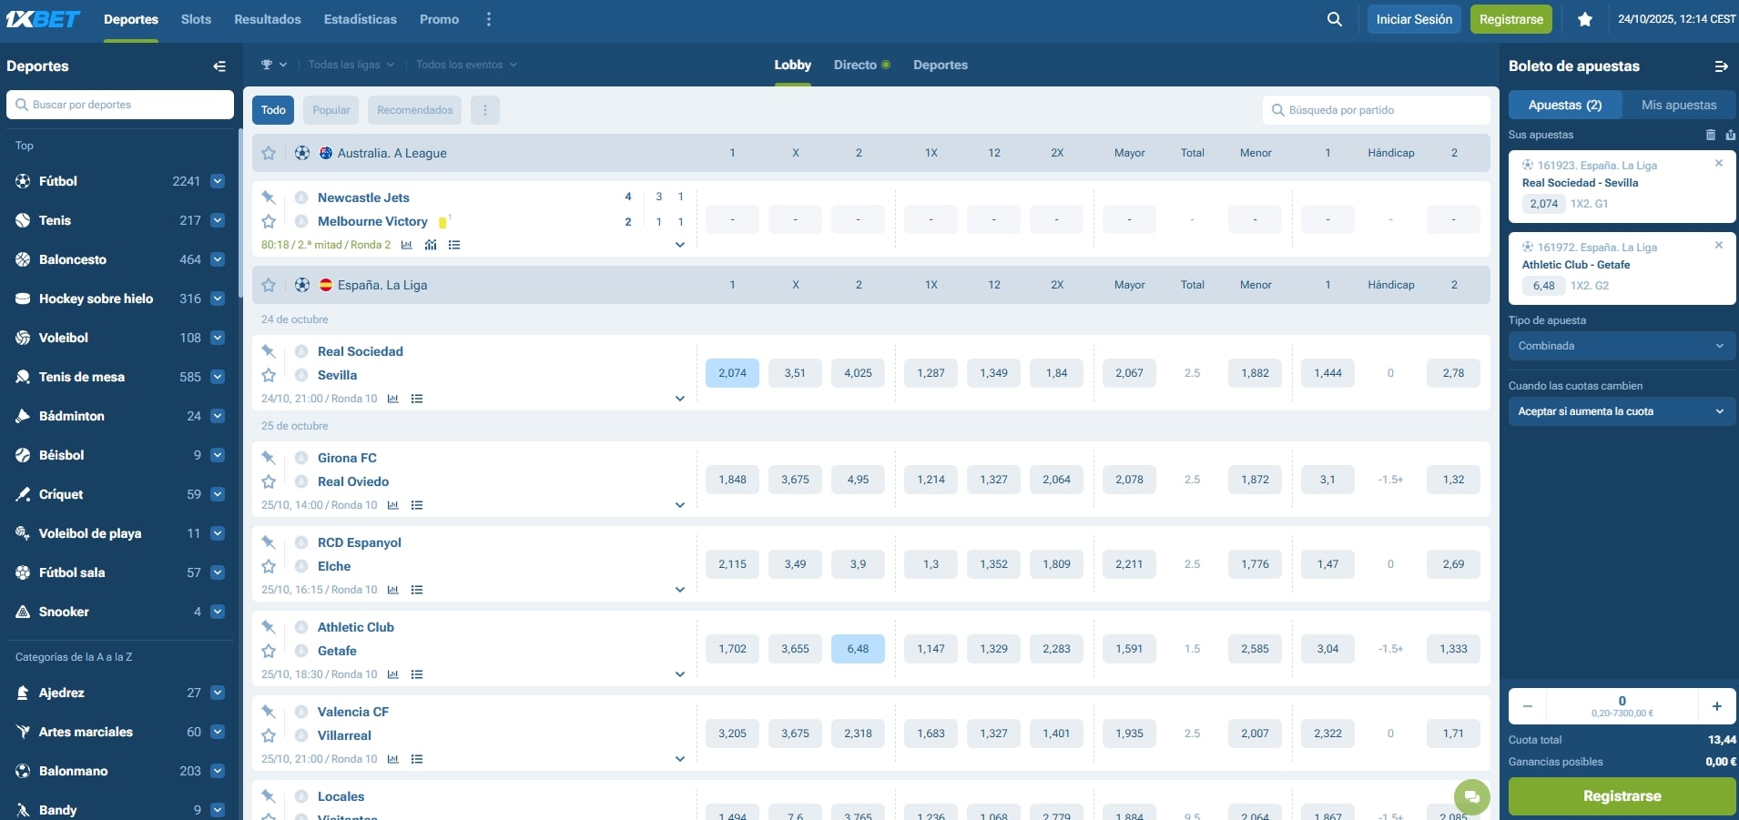Image resolution: width=1739 pixels, height=820 pixels.
Task: Switch to the Mis apuestas tab
Action: click(1679, 104)
